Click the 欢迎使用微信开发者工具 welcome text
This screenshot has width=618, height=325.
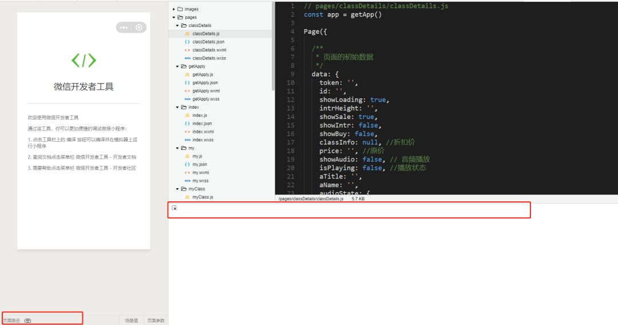53,117
